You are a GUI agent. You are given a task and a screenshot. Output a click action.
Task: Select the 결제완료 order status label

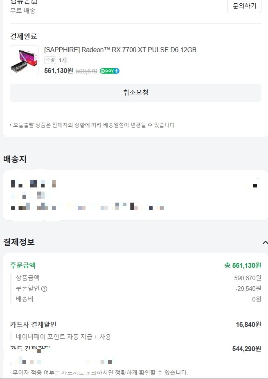coord(24,36)
